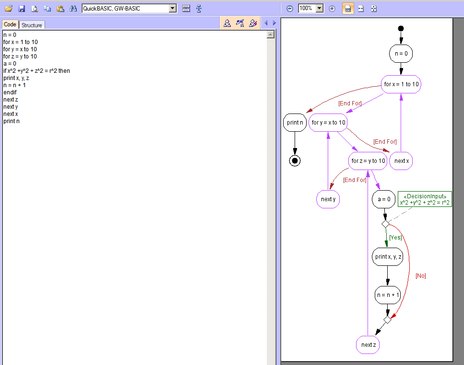464x365 pixels.
Task: Click the diagram edit pencil button
Action: coord(253,23)
